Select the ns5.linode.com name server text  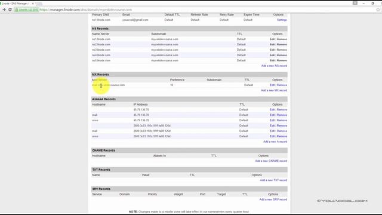point(101,60)
